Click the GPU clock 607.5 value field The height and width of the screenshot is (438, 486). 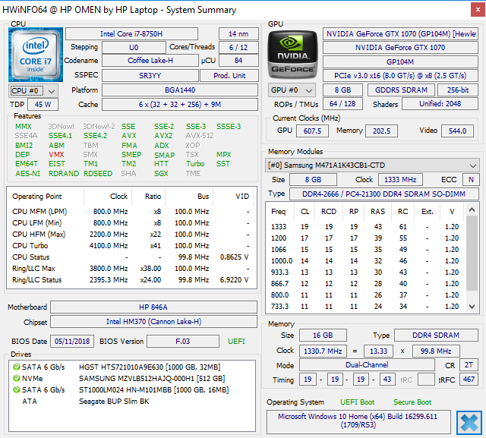coord(311,131)
